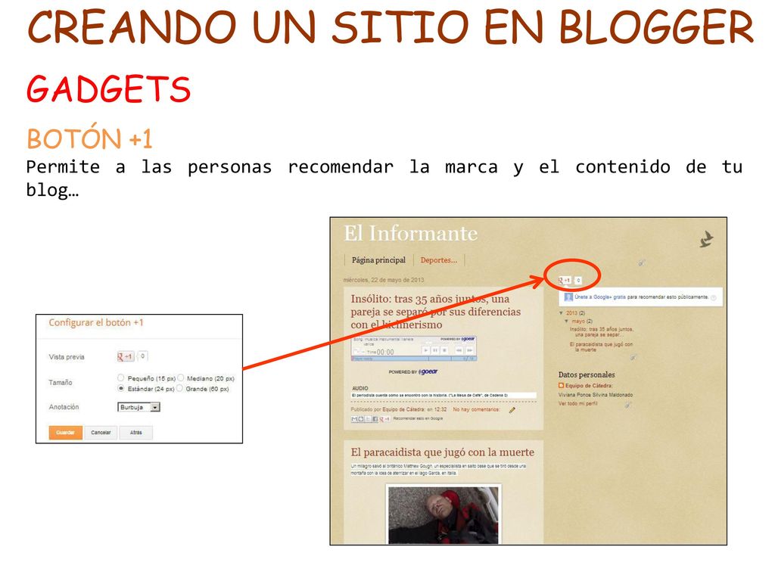Play the goear audio player
The image size is (775, 581).
point(425,350)
